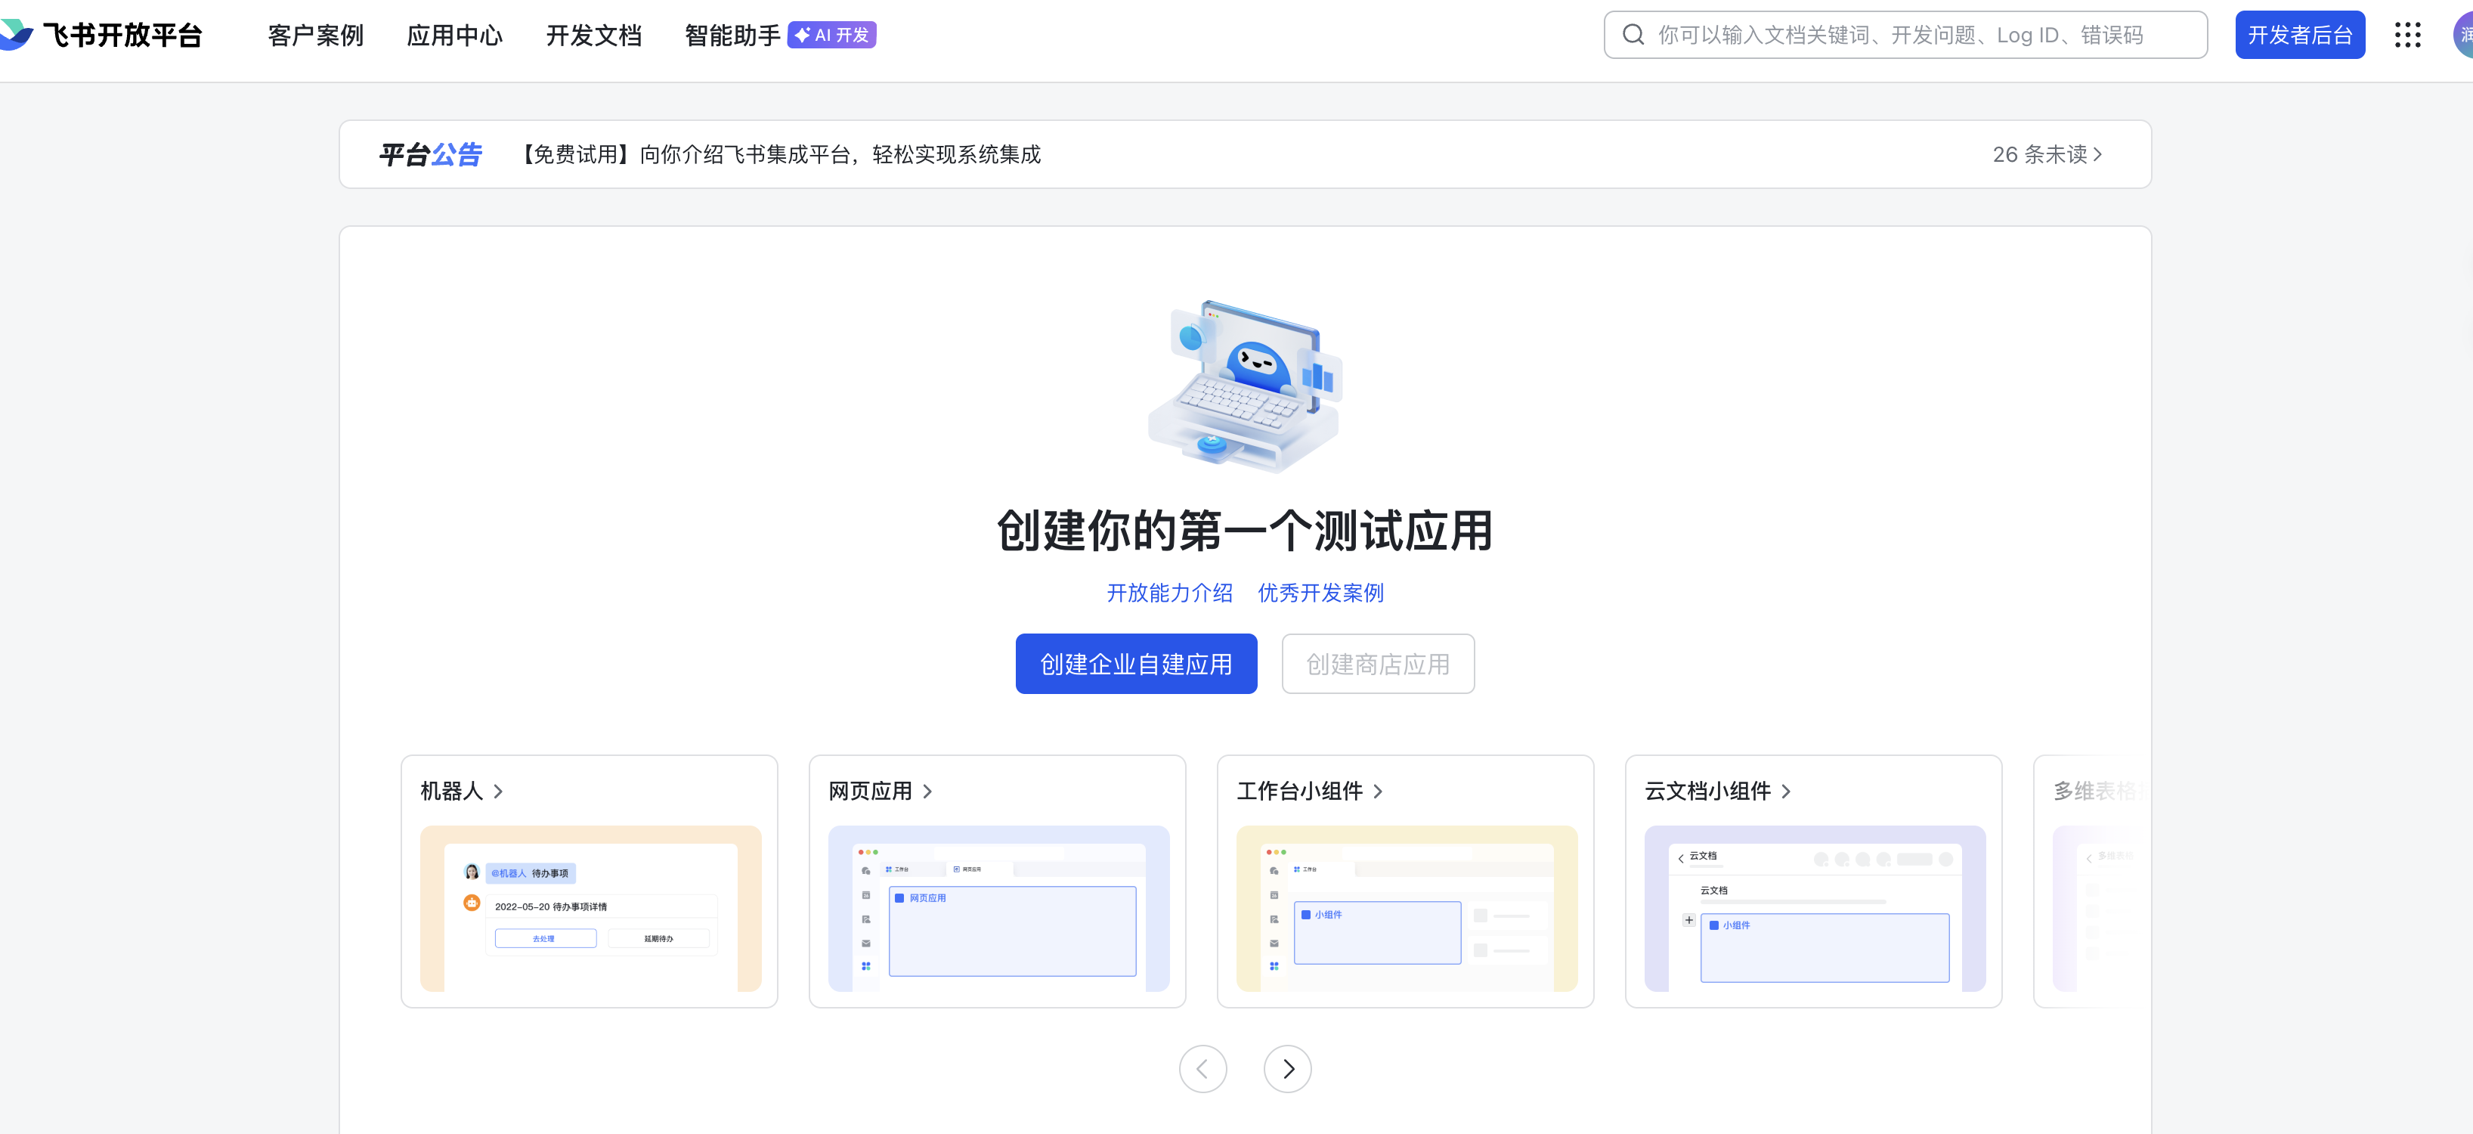Open the 开放能力介绍 link
The image size is (2473, 1134).
point(1168,593)
